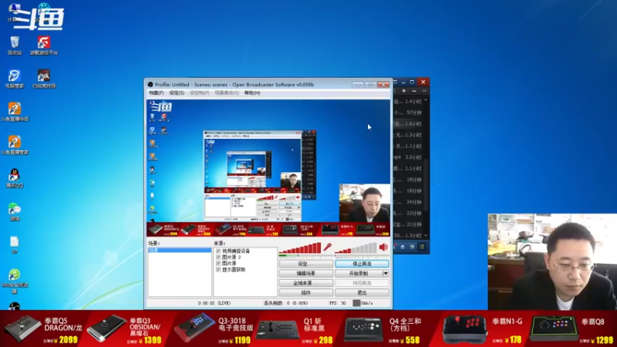Select the mp4 row showing 3.0小时
Viewport: 617px width, 347px height.
pos(408,157)
